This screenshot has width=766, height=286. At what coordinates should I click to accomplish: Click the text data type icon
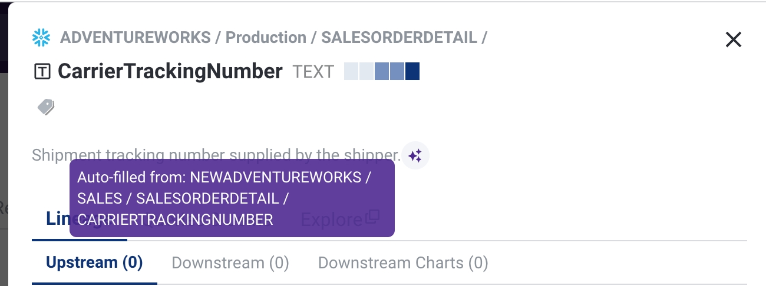click(x=42, y=72)
